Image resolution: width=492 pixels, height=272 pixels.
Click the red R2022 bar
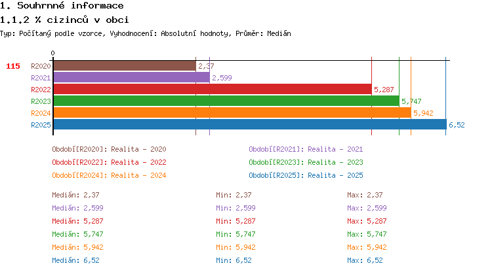pyautogui.click(x=212, y=90)
